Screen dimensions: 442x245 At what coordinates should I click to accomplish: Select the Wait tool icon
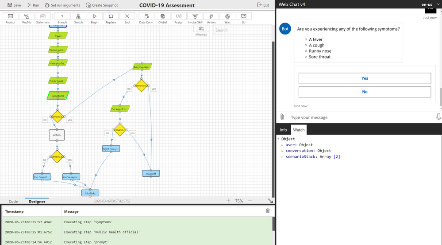[x=227, y=16]
